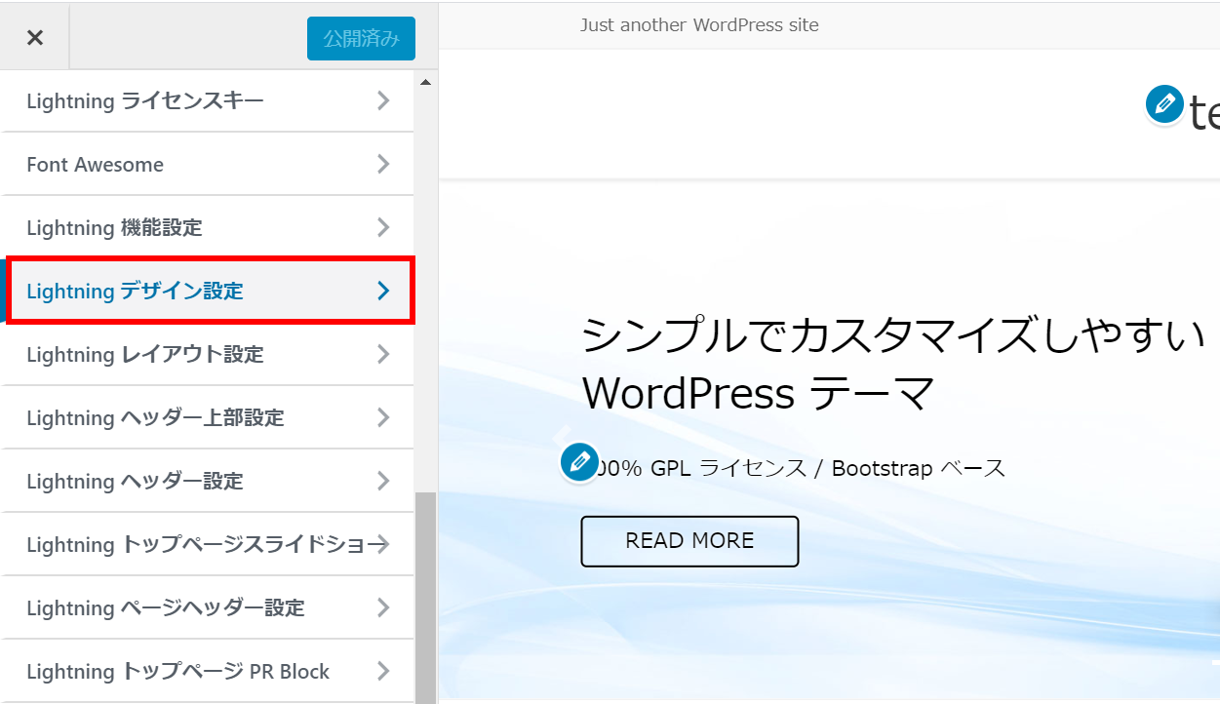Click the pencil icon on the slideshow caption
The width and height of the screenshot is (1220, 704).
coord(579,462)
